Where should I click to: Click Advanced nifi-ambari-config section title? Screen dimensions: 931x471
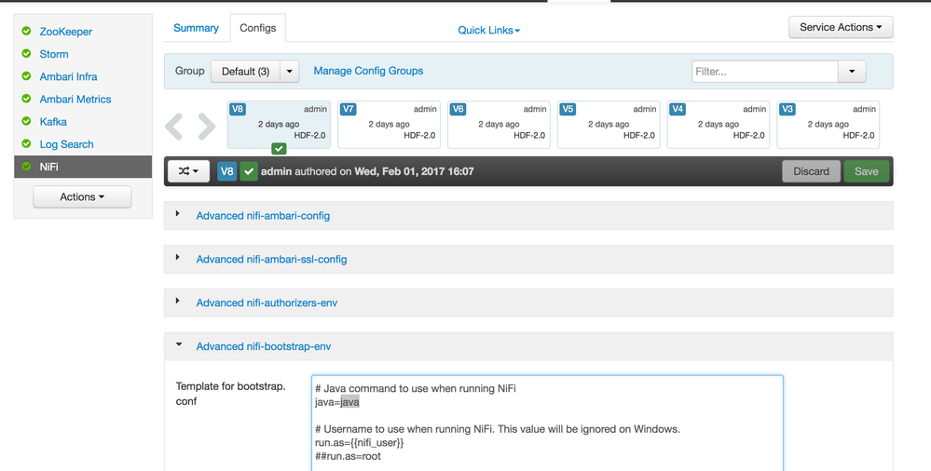click(x=263, y=216)
